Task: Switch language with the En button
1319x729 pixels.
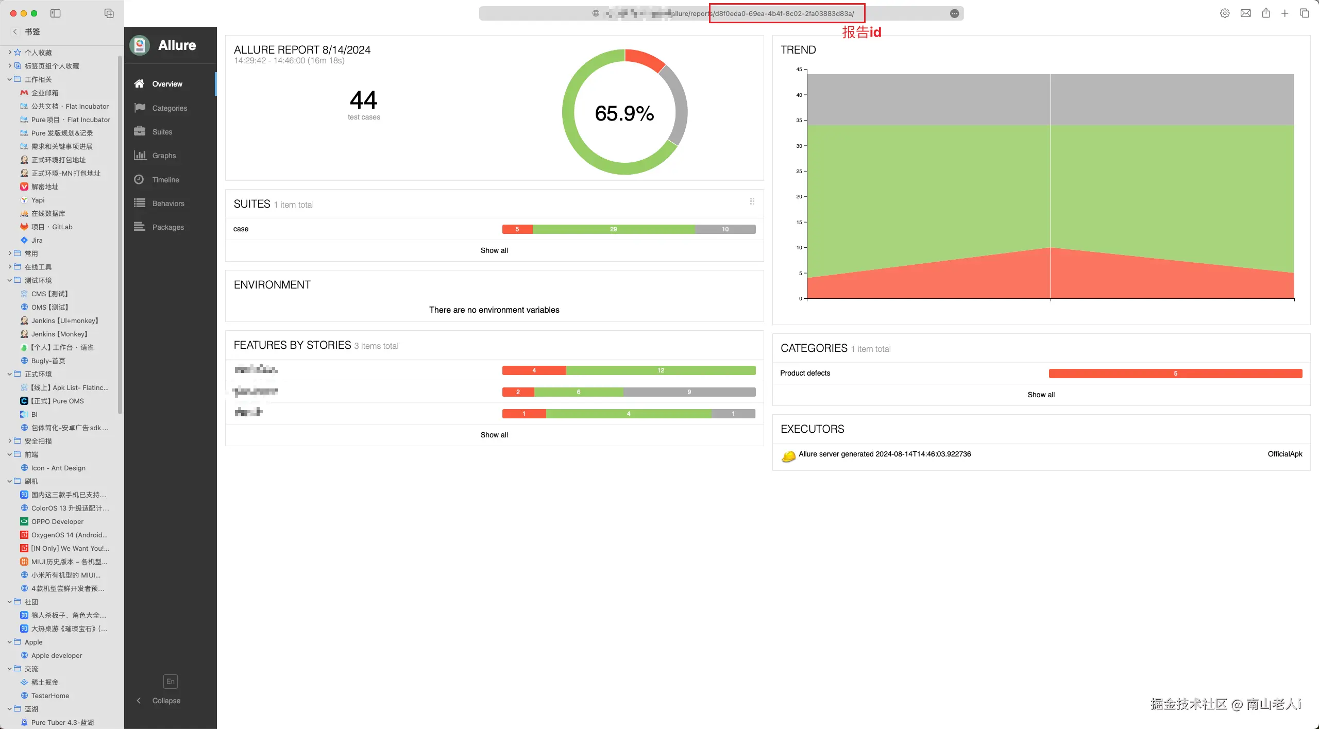Action: point(171,681)
